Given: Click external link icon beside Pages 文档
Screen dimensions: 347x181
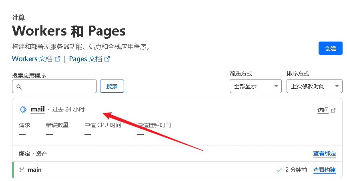Looking at the screenshot, I should [107, 59].
